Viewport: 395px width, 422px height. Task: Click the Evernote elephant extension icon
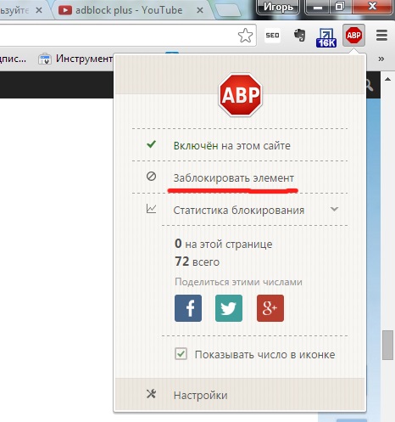tap(299, 36)
